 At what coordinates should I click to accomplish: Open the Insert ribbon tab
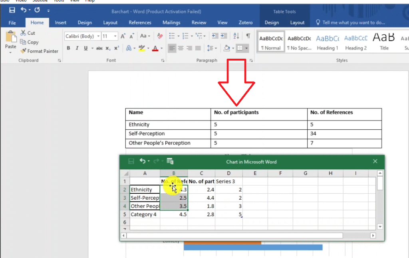click(x=61, y=23)
